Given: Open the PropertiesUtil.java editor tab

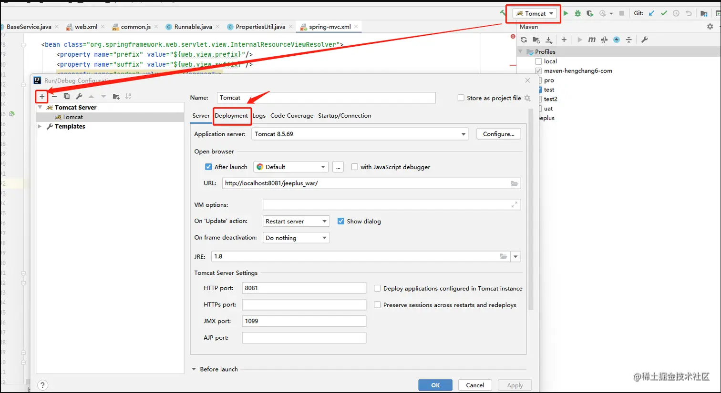Looking at the screenshot, I should (x=260, y=27).
